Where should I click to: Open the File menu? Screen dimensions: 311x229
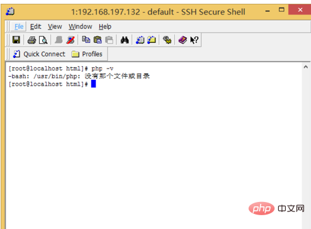click(19, 26)
